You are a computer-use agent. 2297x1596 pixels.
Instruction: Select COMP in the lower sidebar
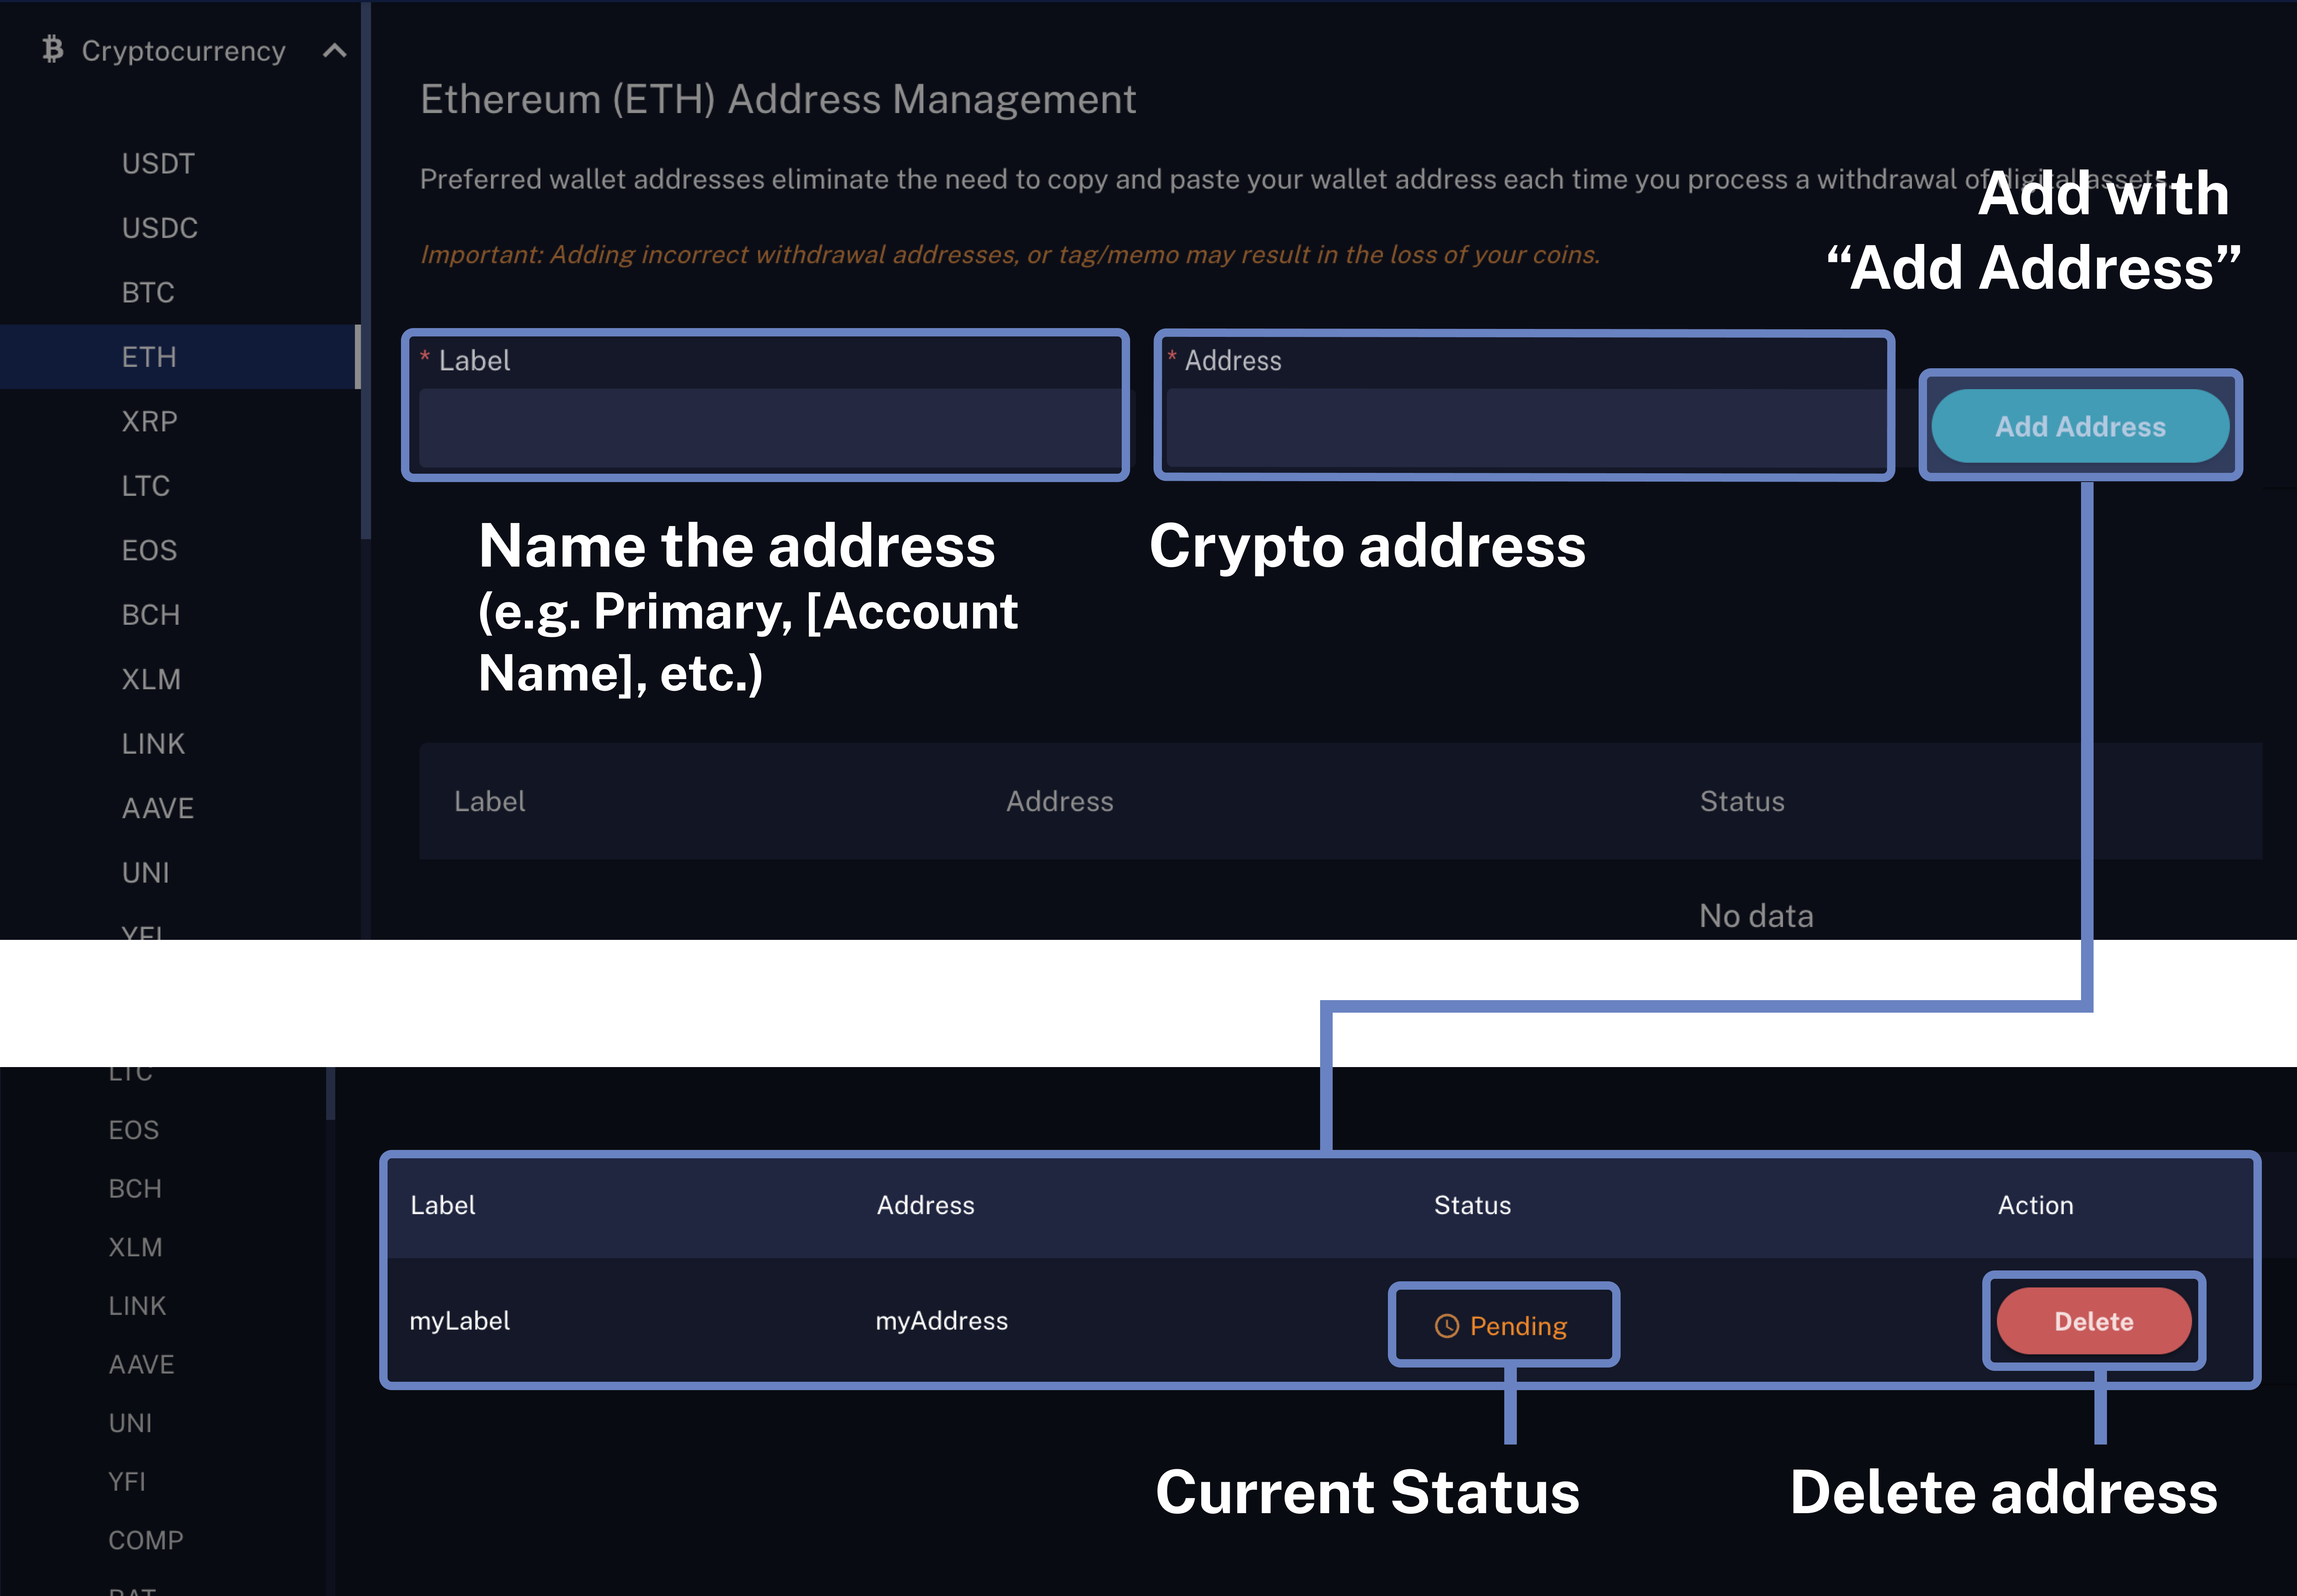[146, 1540]
